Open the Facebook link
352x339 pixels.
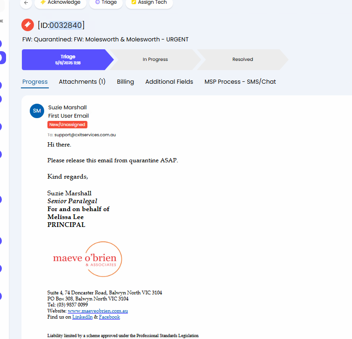click(109, 317)
